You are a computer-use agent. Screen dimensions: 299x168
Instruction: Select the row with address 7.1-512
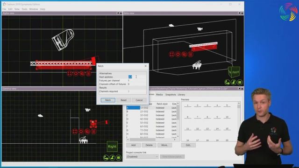coord(151,130)
